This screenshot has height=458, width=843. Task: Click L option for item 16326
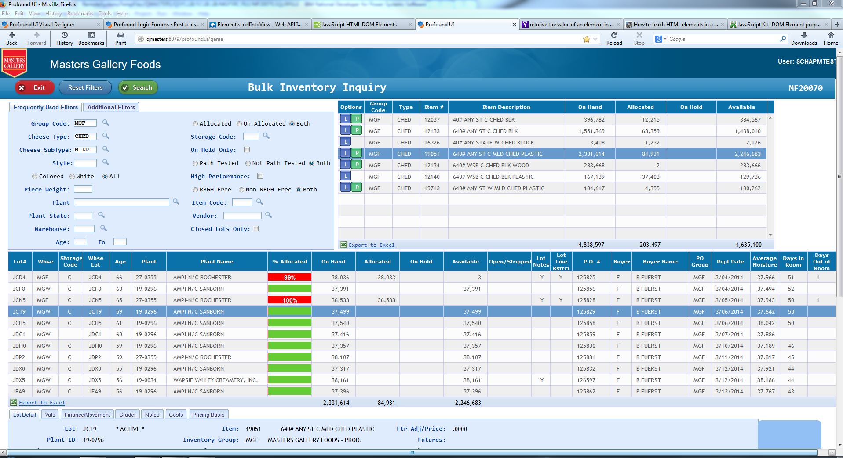tap(346, 142)
